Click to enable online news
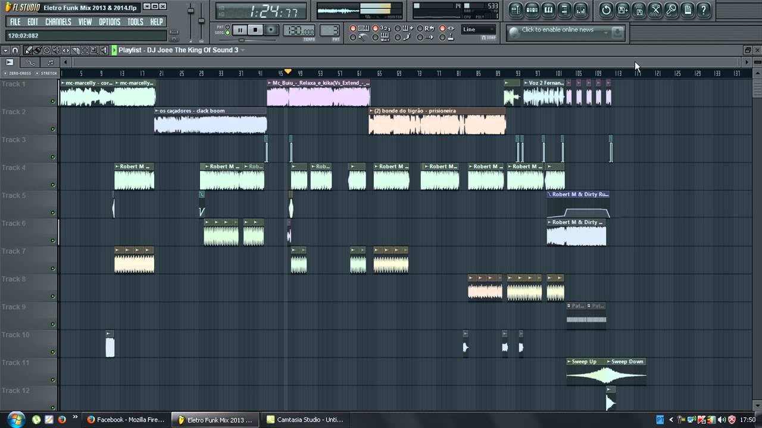Screen dimensions: 762x428 pos(558,30)
